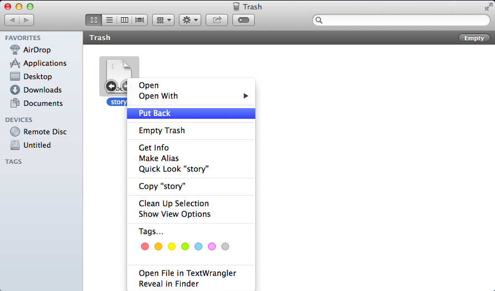
Task: Click the Share toolbar button
Action: tap(217, 20)
